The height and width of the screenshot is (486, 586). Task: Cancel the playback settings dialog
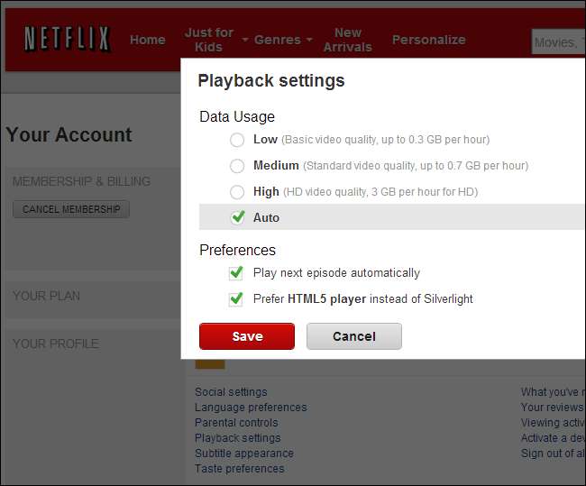pos(354,336)
